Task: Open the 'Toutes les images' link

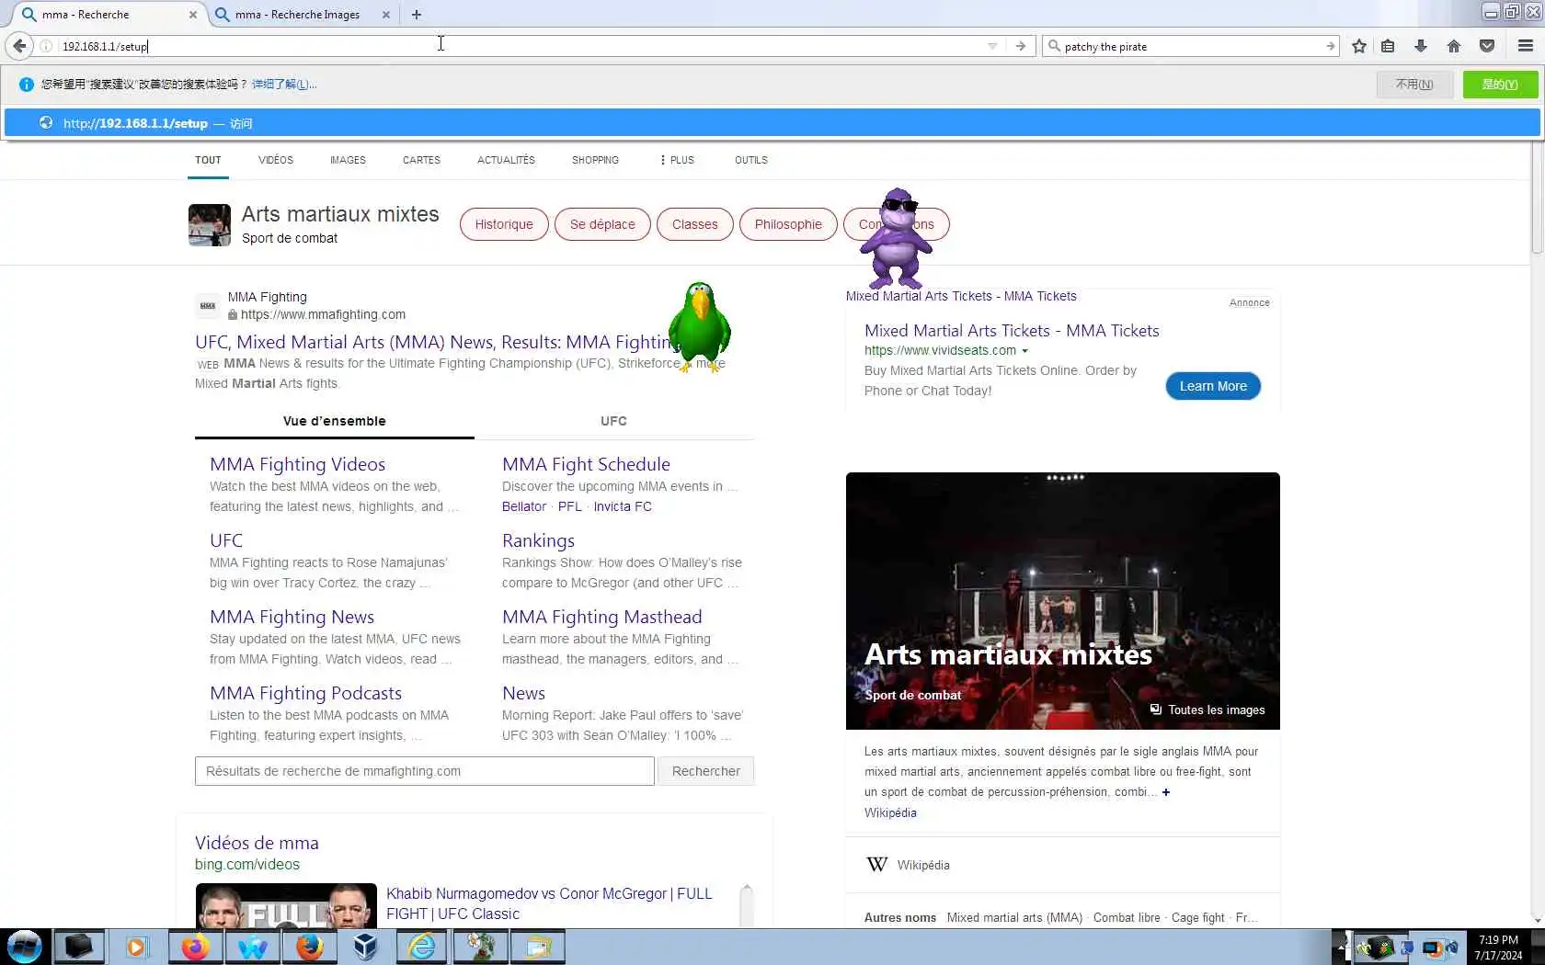Action: coord(1207,710)
